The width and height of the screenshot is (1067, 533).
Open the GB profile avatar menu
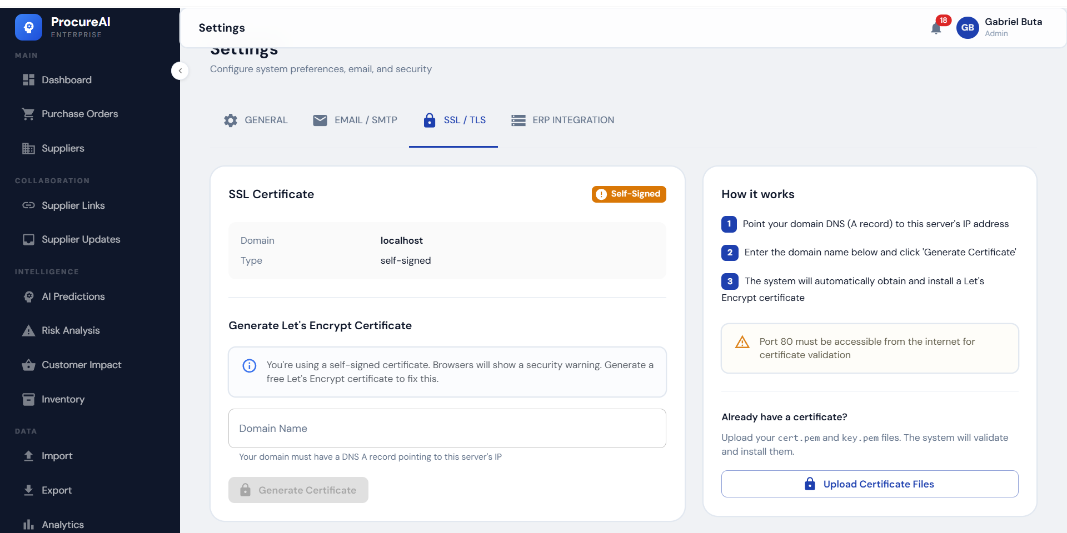[968, 27]
